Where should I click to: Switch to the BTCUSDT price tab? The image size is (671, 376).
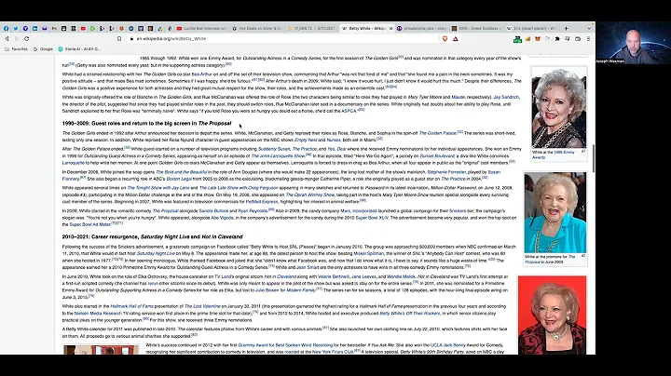[312, 29]
